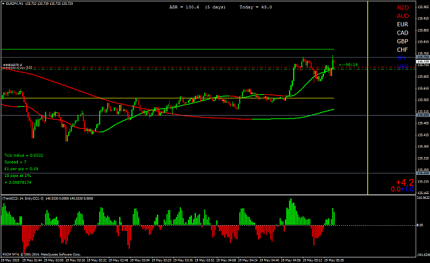430x263 pixels.
Task: Select the GBP currency strength label
Action: pos(402,41)
